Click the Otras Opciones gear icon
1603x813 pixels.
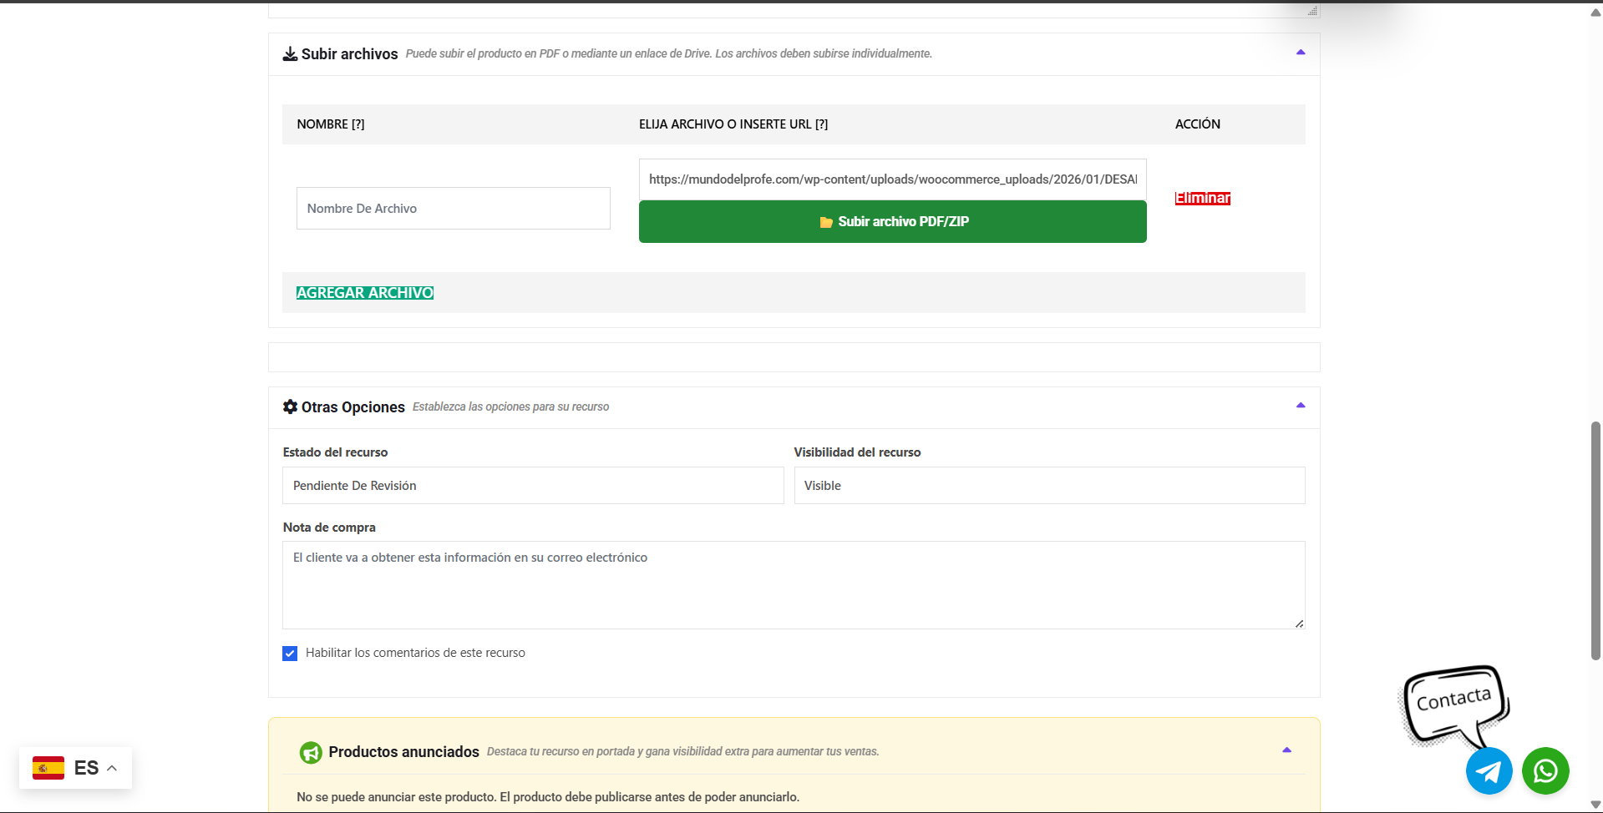point(290,406)
